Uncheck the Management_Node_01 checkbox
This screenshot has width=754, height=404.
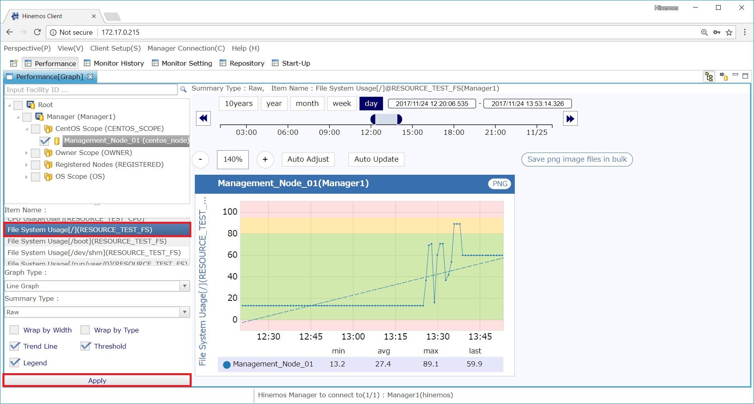[x=45, y=141]
